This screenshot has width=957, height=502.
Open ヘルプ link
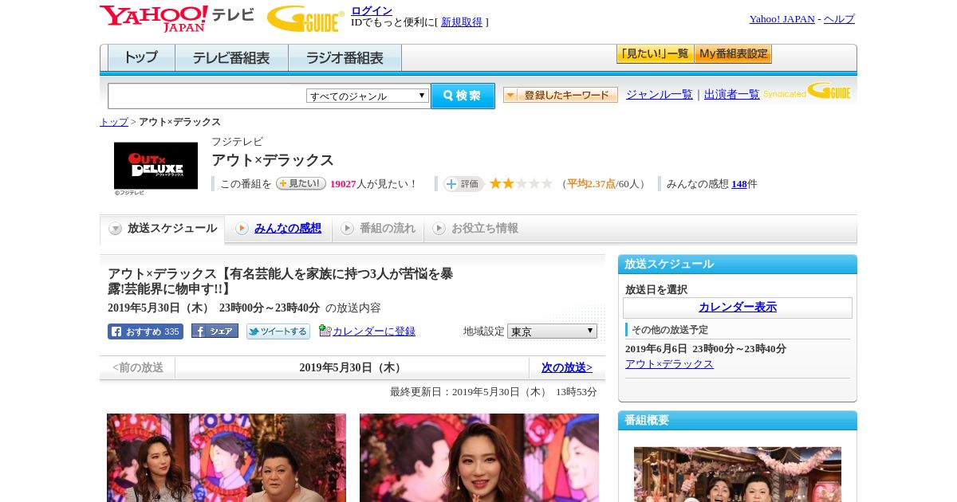(839, 19)
